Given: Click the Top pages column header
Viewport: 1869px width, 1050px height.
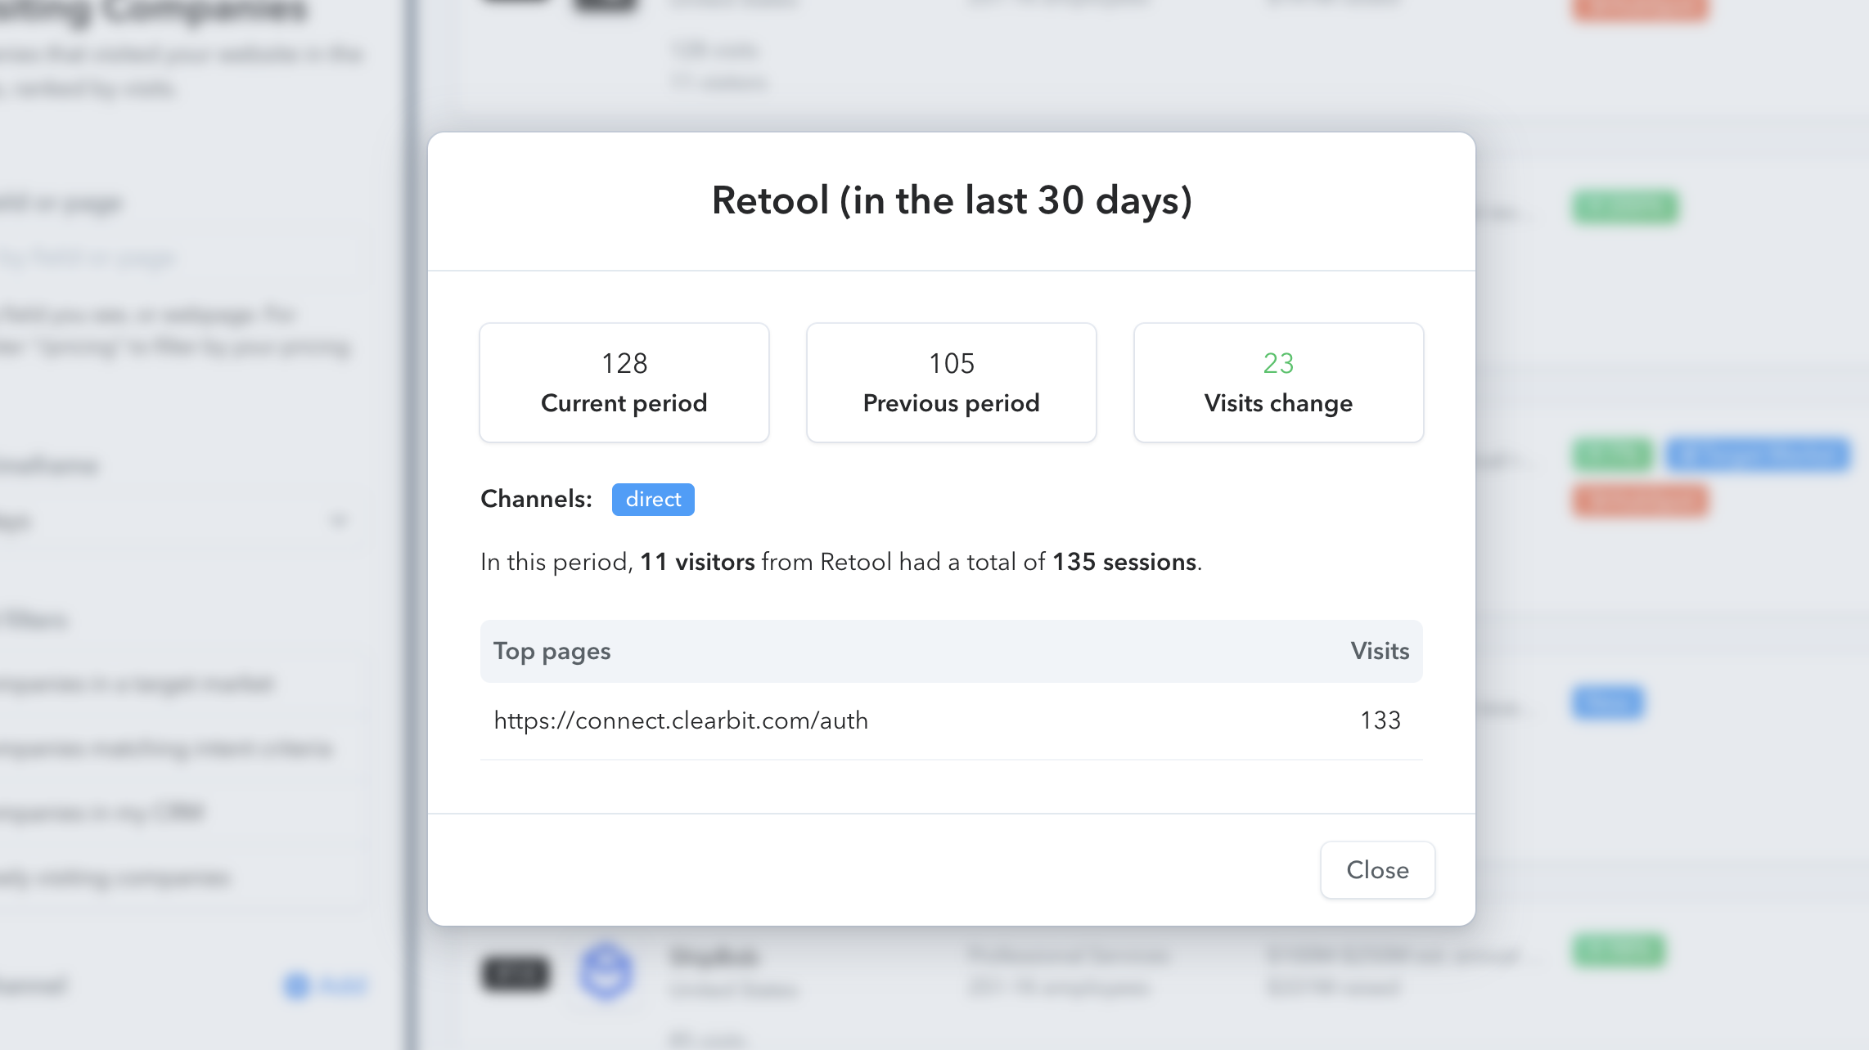Looking at the screenshot, I should [x=552, y=651].
